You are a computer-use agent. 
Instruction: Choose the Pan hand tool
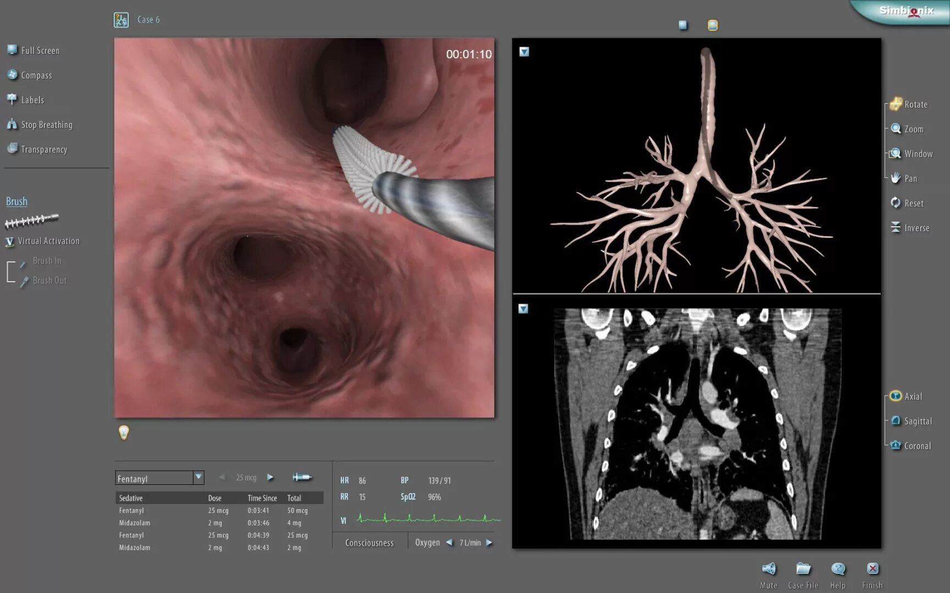(x=896, y=178)
